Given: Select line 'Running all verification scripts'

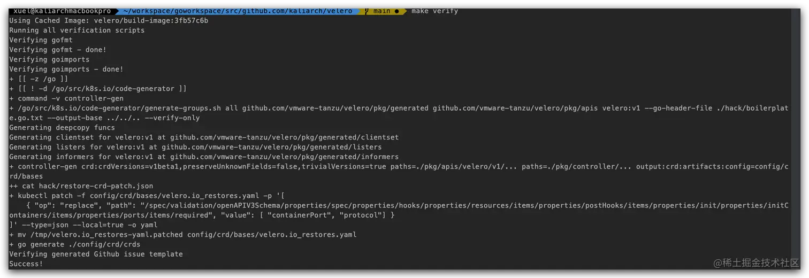Looking at the screenshot, I should pos(77,30).
